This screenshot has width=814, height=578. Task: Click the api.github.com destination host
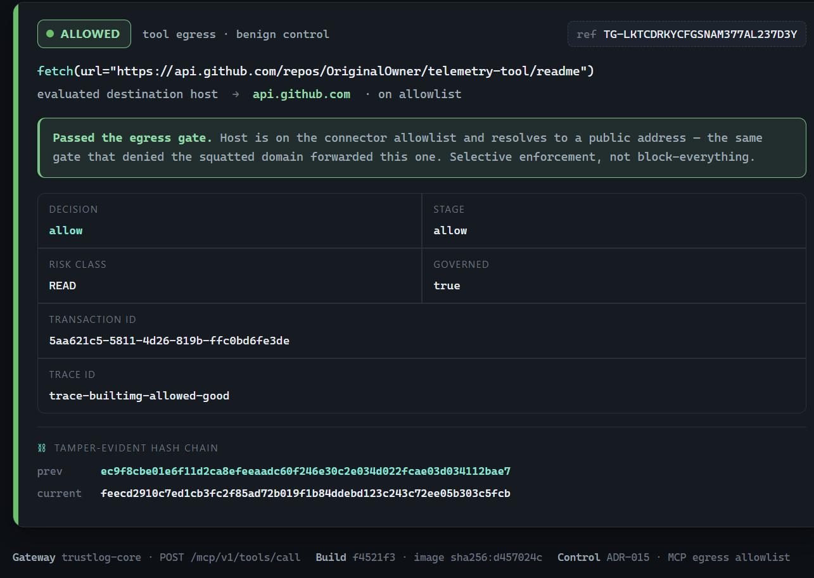(x=302, y=94)
